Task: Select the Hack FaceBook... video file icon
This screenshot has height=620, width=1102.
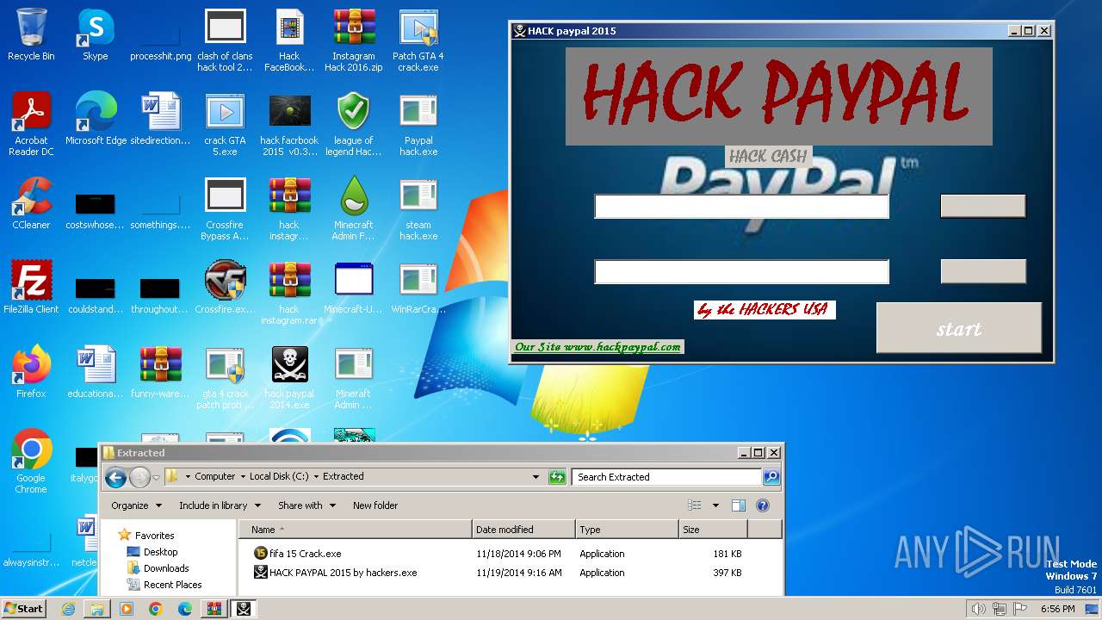Action: [289, 40]
